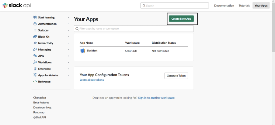Open the Enterprise menu item
The height and width of the screenshot is (125, 275).
pos(44,69)
